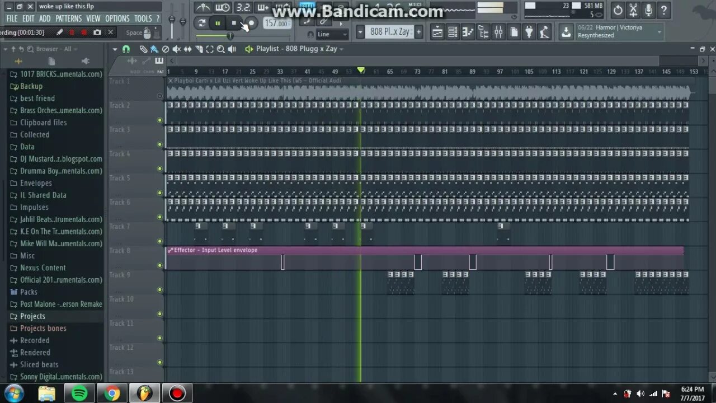Viewport: 716px width, 403px height.
Task: Open the audio editor scissors icon
Action: (x=633, y=10)
